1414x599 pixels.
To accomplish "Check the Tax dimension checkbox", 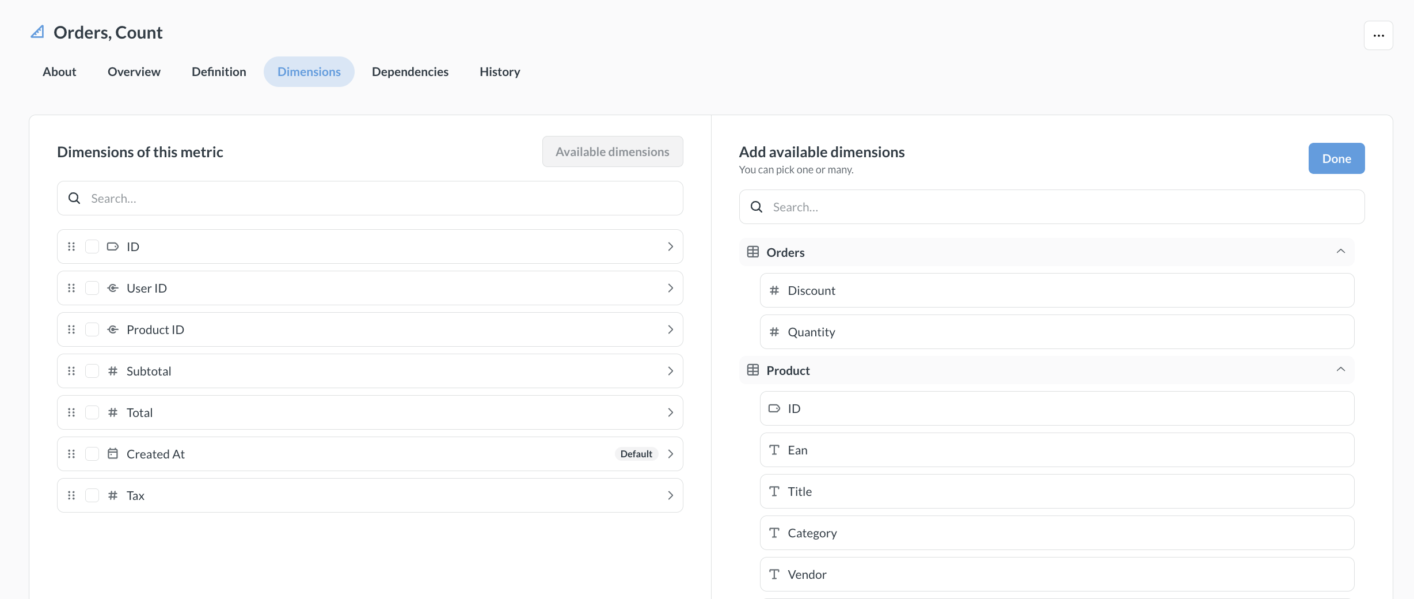I will 92,495.
